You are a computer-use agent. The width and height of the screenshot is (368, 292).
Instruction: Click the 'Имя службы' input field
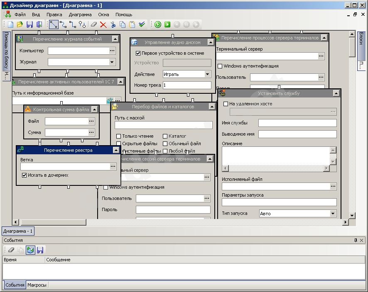[x=297, y=123]
